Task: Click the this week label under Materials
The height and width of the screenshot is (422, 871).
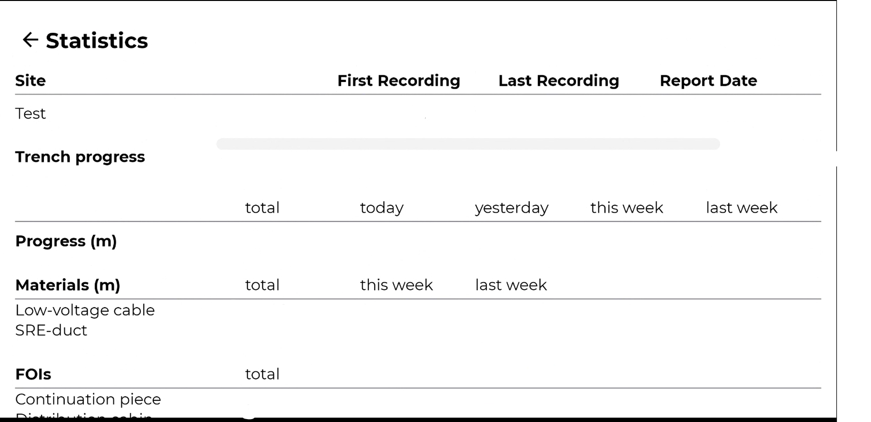Action: pyautogui.click(x=396, y=285)
